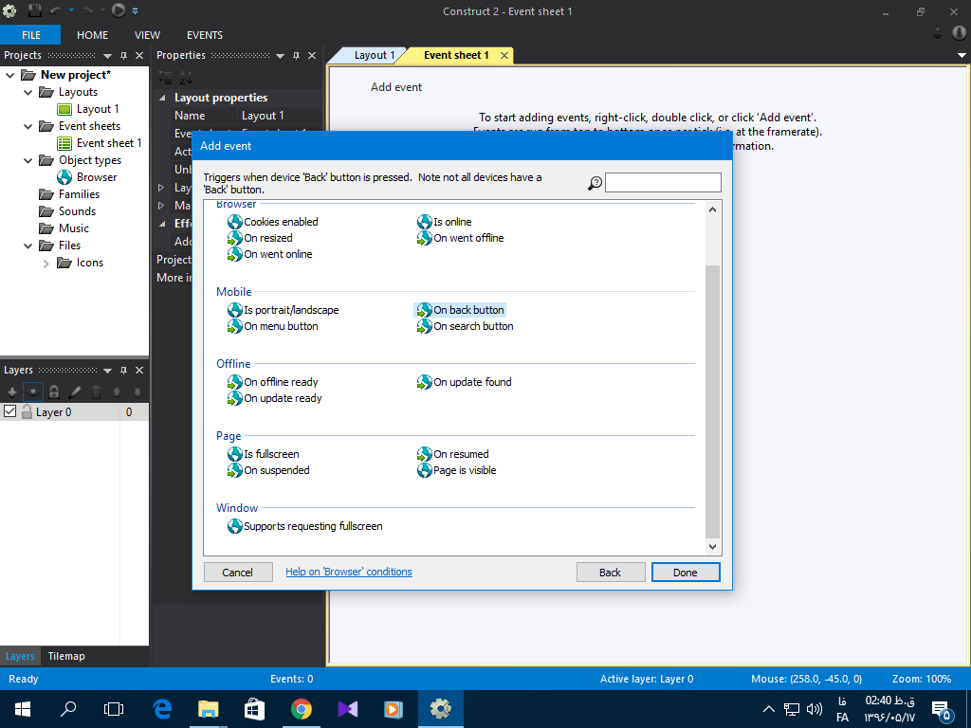
Task: Choose On update ready trigger
Action: click(275, 398)
